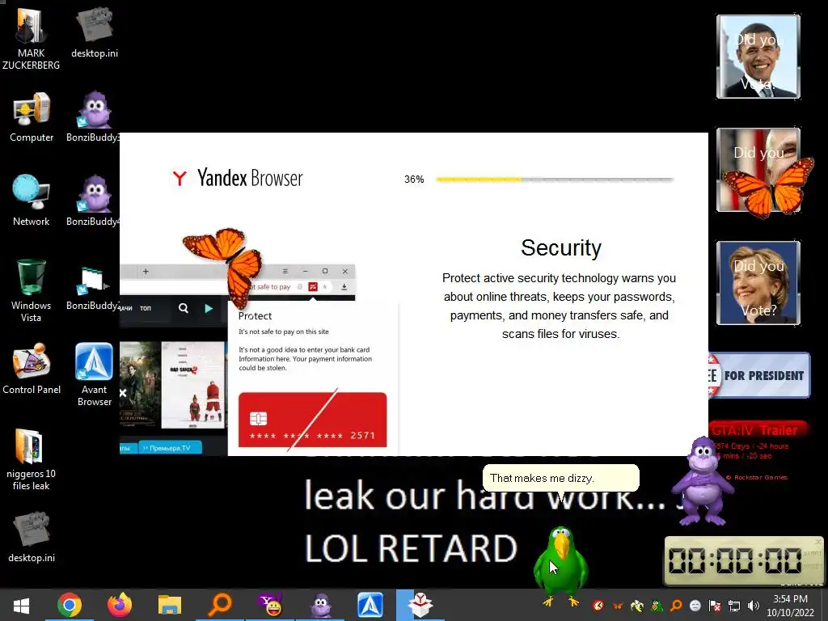Click the Protect popup title in the preview
The width and height of the screenshot is (828, 621).
[x=255, y=316]
